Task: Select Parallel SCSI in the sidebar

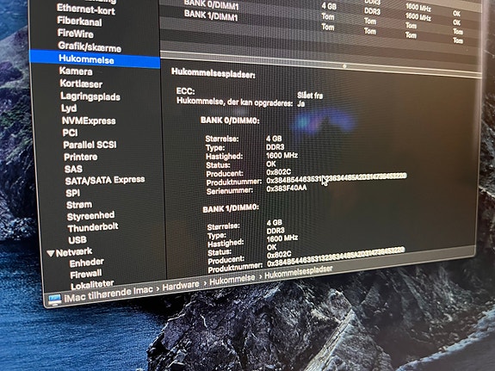Action: point(90,145)
